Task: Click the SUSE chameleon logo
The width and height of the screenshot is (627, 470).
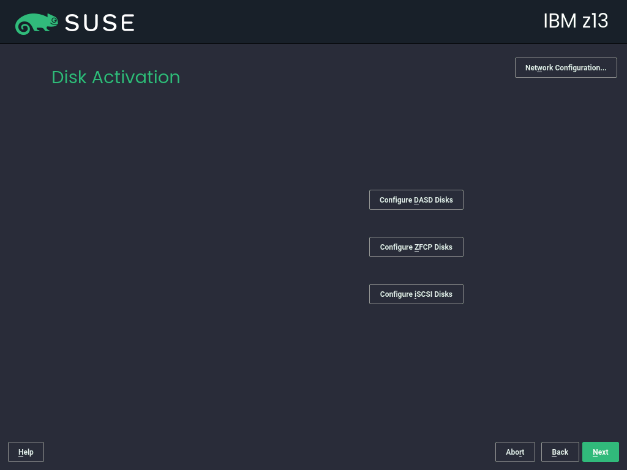Action: 37,23
